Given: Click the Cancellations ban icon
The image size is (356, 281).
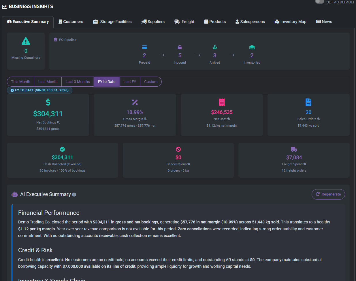Looking at the screenshot, I should point(178,149).
